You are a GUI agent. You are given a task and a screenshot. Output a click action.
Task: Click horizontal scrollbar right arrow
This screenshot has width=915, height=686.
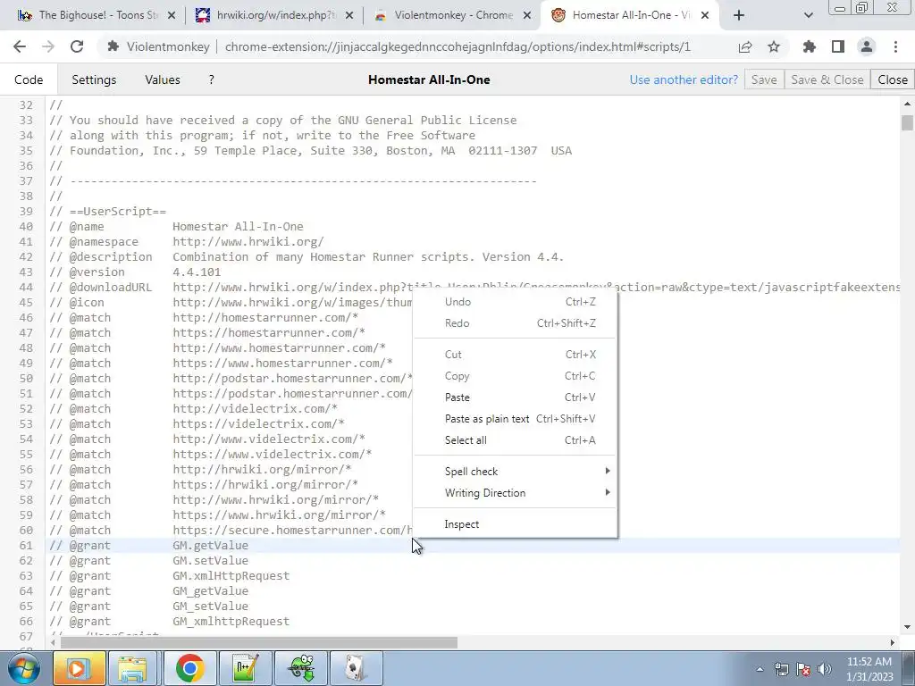(893, 642)
